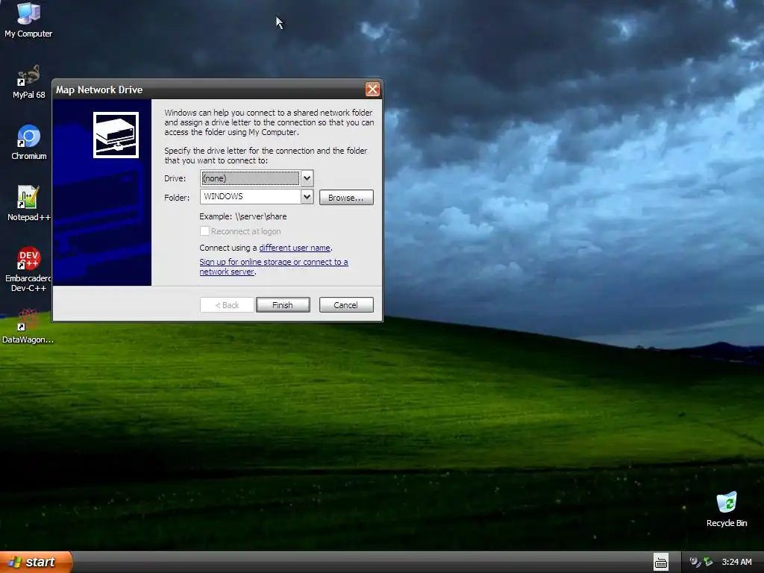Click the on-screen keyboard taskbar icon
Viewport: 764px width, 573px height.
[661, 563]
